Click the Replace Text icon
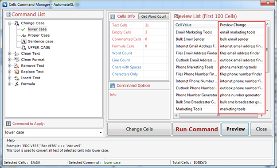The image size is (277, 168). [16, 72]
